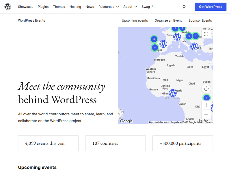Click 'Meet the community' headline
This screenshot has width=231, height=173.
(62, 86)
